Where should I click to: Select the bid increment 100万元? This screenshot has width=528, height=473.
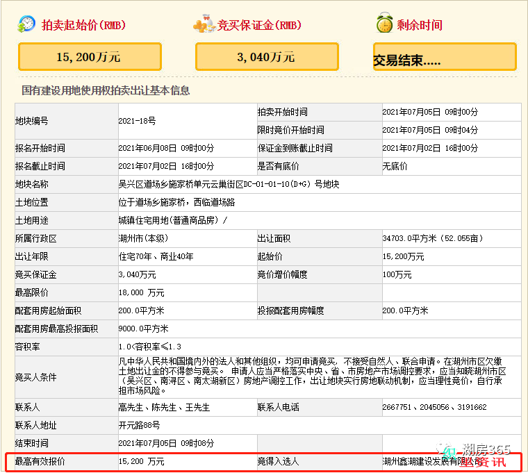point(397,275)
